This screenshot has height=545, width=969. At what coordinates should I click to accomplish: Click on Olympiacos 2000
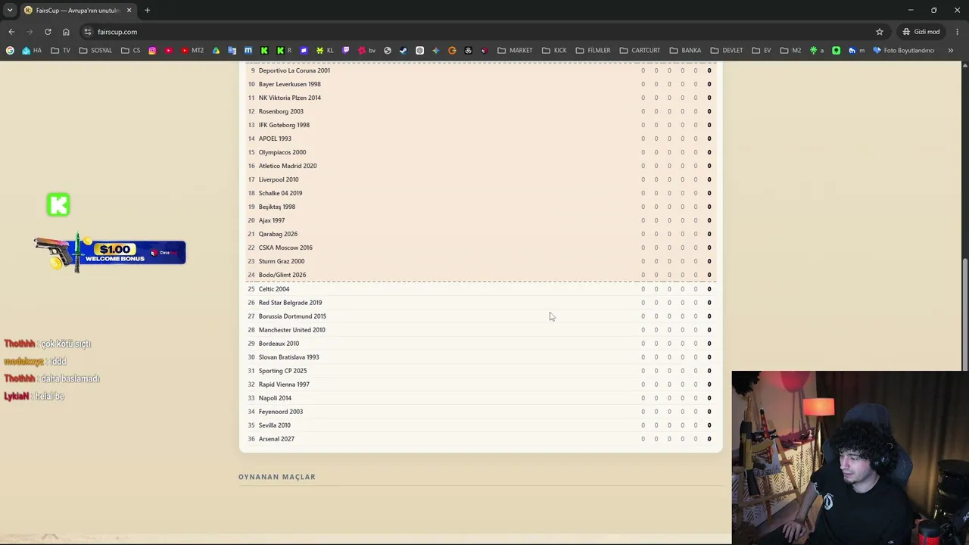point(282,152)
